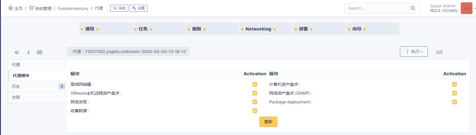Viewport: 476px width, 135px height.
Task: Open the GL user avatar
Action: coord(467,8)
